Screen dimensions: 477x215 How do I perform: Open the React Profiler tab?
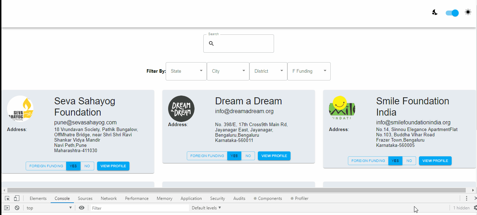(x=299, y=198)
